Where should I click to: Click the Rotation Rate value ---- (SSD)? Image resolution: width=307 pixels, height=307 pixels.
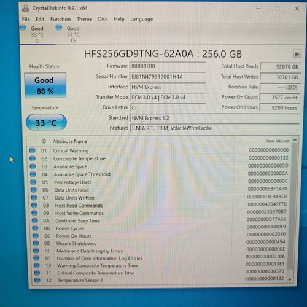coord(280,88)
